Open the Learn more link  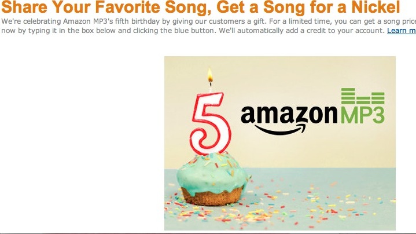point(402,31)
